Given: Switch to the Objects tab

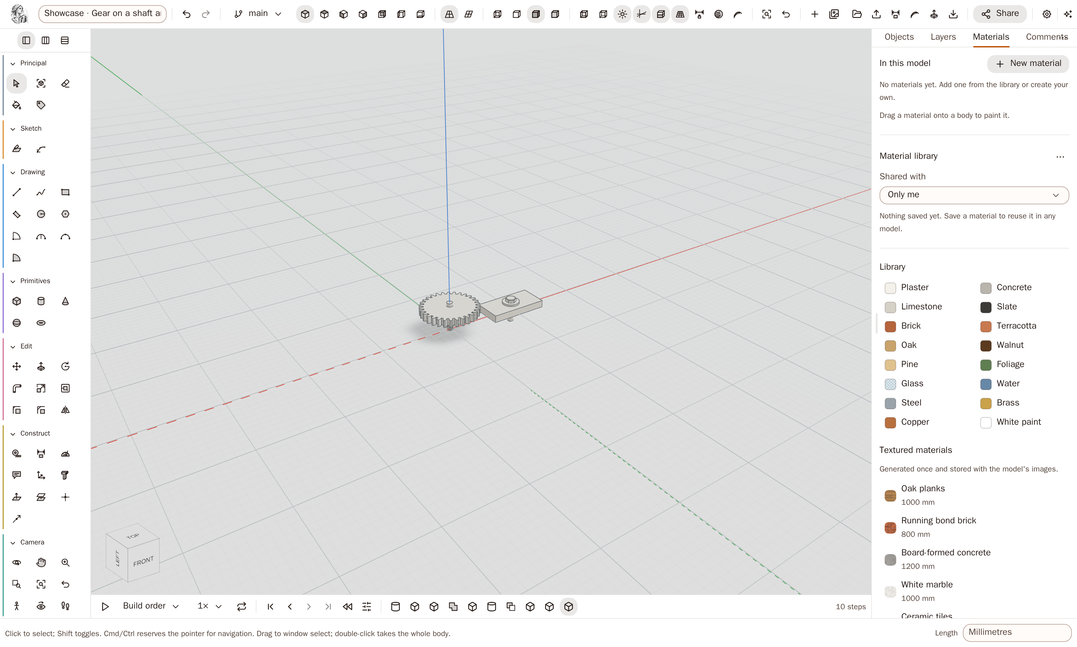Looking at the screenshot, I should [898, 37].
